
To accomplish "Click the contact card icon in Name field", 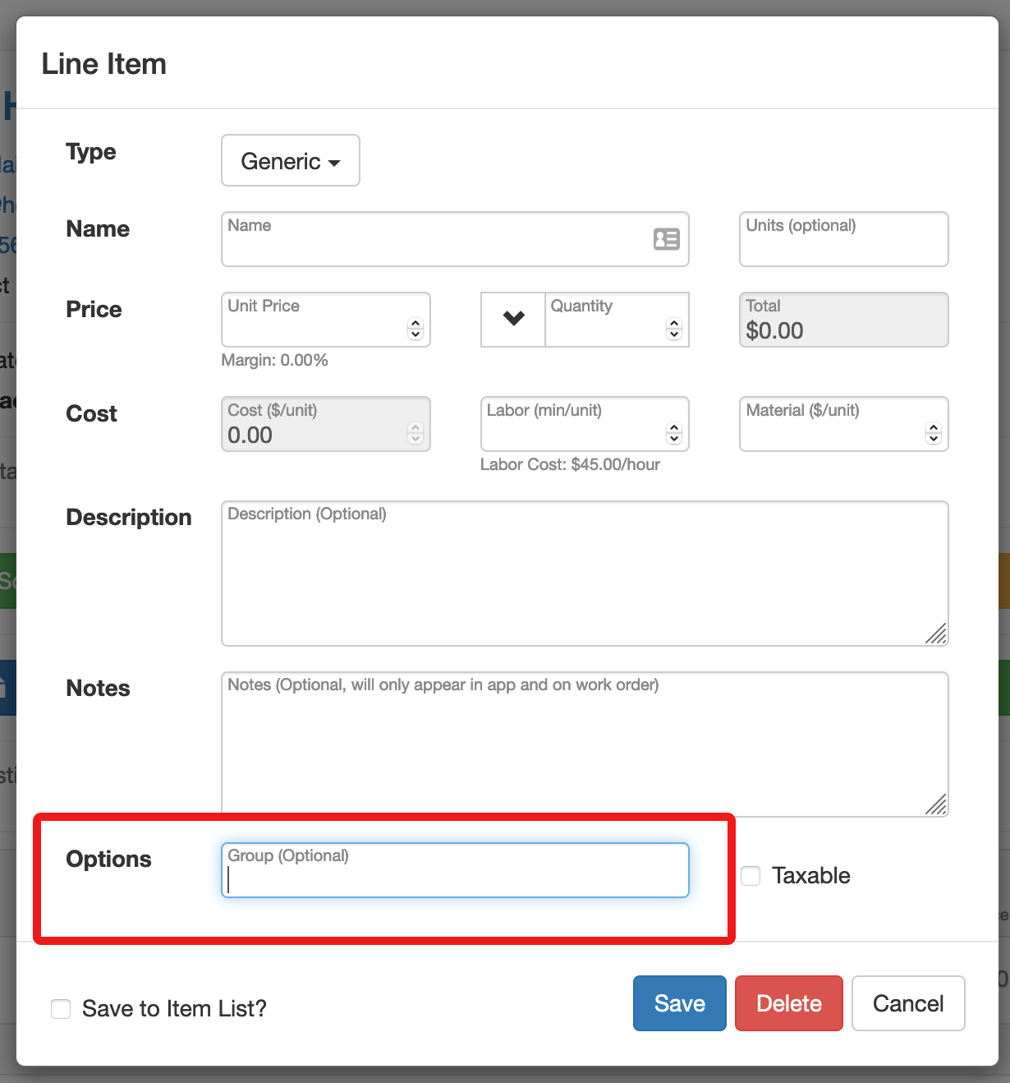I will pos(667,239).
